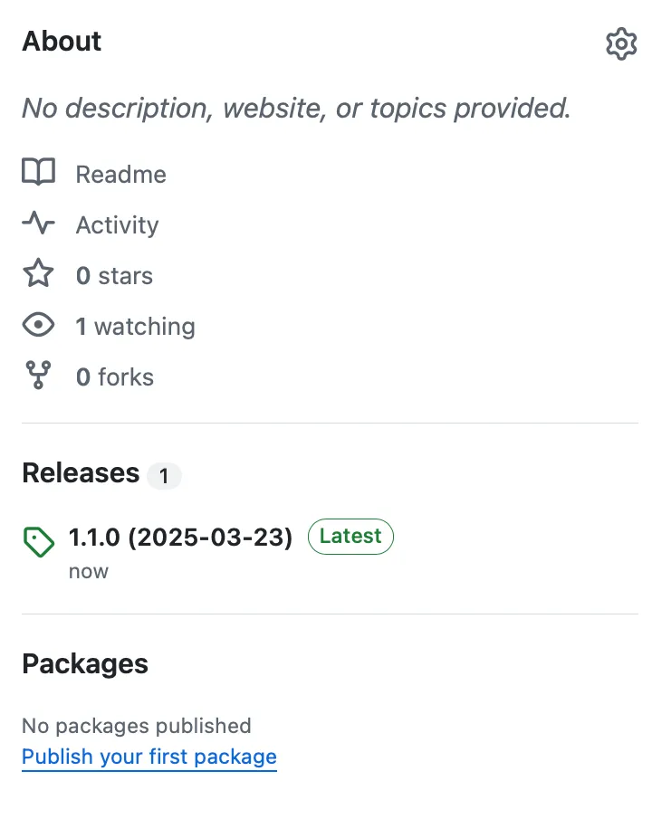
Task: Open the 1 watching list
Action: click(134, 326)
